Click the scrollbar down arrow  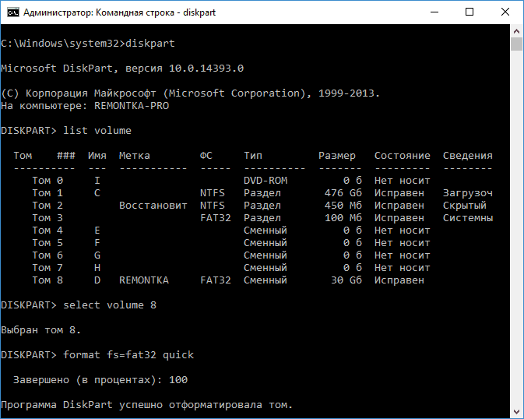tap(516, 411)
